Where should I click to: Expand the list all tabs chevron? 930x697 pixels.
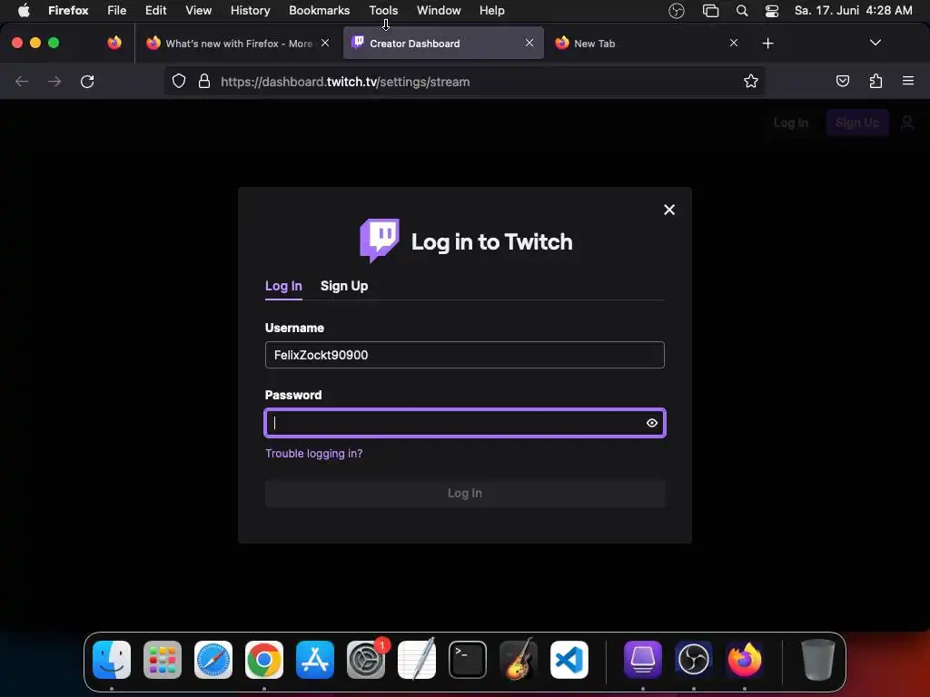[875, 43]
